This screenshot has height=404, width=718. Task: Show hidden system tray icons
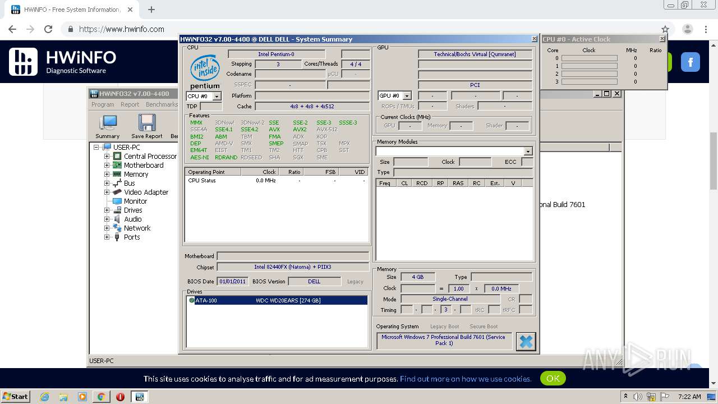coord(626,397)
